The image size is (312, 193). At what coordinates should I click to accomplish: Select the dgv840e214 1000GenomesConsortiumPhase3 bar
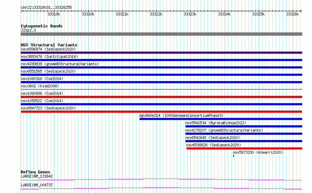tap(221, 119)
